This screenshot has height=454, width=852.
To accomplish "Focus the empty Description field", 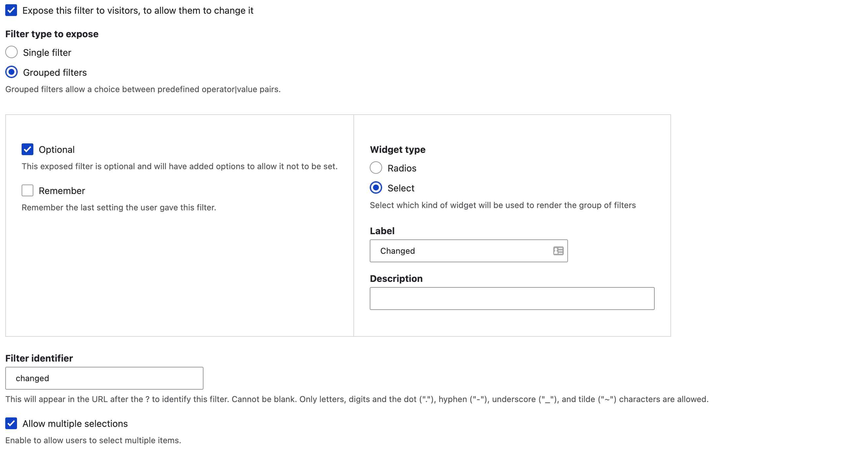I will 512,299.
